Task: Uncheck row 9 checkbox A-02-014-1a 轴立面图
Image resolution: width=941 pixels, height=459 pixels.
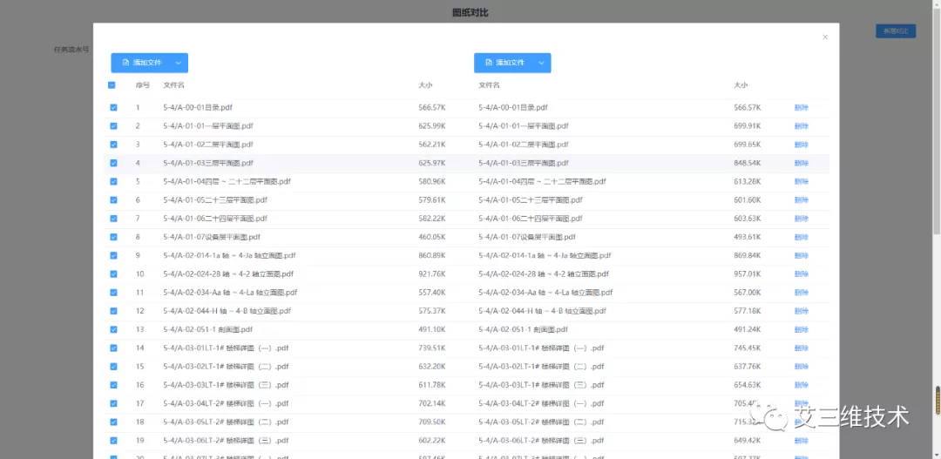Action: pos(113,255)
